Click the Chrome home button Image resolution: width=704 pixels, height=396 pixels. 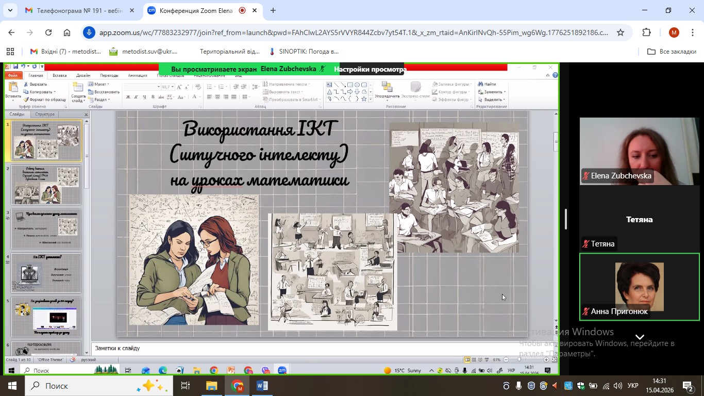[x=67, y=32]
